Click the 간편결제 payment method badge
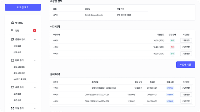 click(x=170, y=95)
